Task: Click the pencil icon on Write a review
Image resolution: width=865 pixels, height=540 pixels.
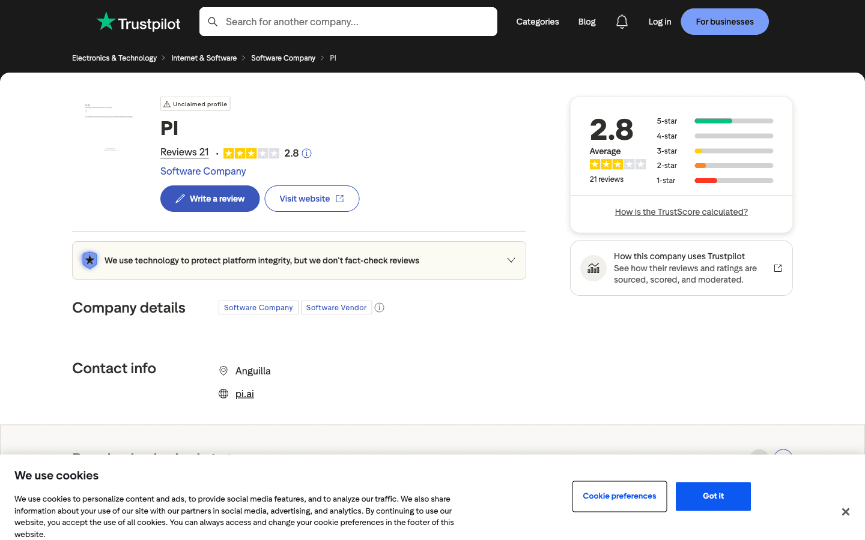Action: tap(180, 198)
